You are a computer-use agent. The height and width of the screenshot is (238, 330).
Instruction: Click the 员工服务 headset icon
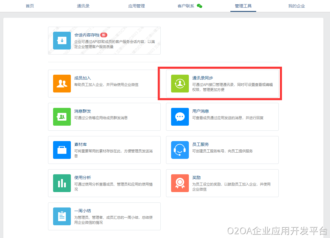tap(180, 150)
